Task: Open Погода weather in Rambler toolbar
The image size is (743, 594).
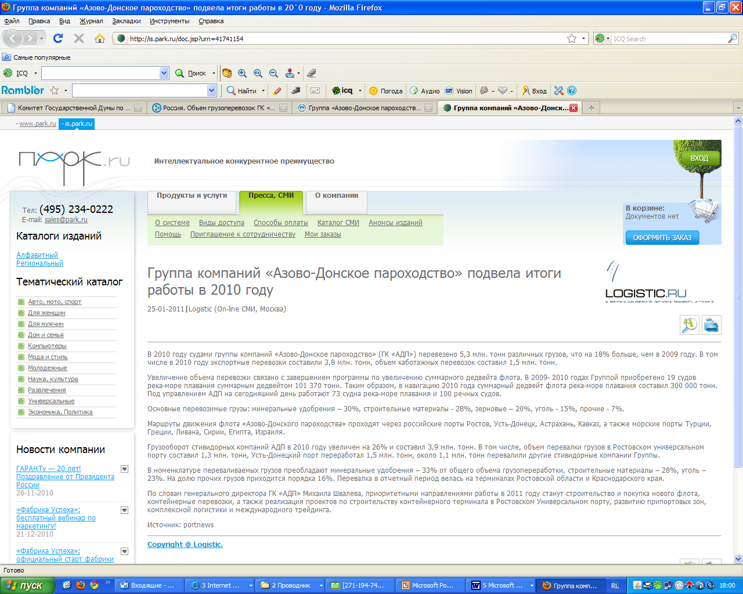Action: pyautogui.click(x=386, y=90)
